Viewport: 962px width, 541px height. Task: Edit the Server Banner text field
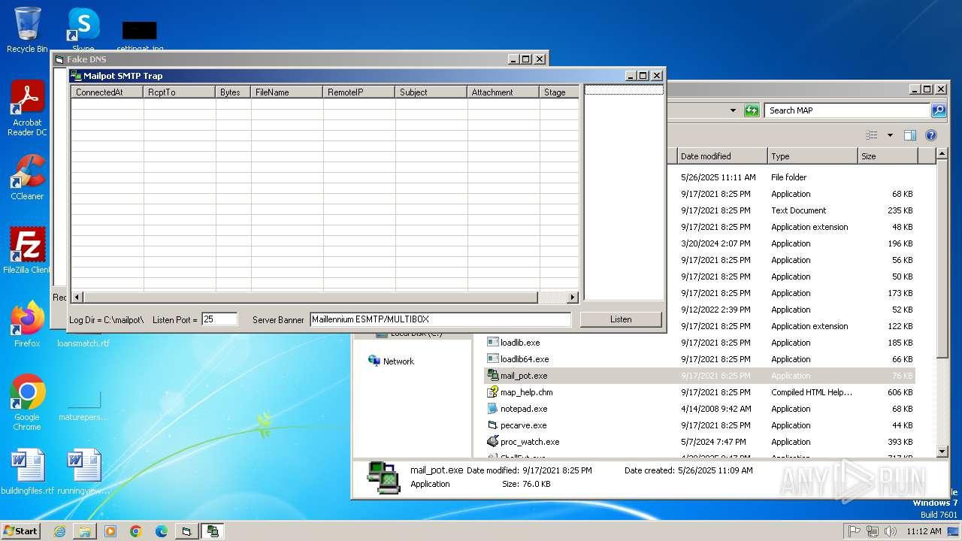[440, 319]
